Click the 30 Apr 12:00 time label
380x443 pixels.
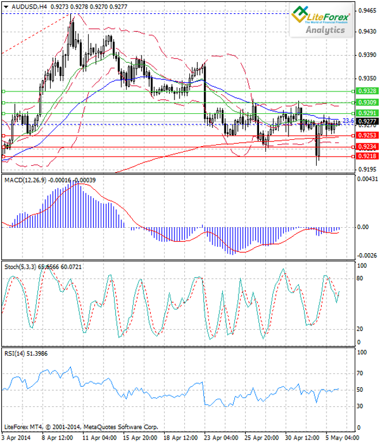(x=302, y=438)
